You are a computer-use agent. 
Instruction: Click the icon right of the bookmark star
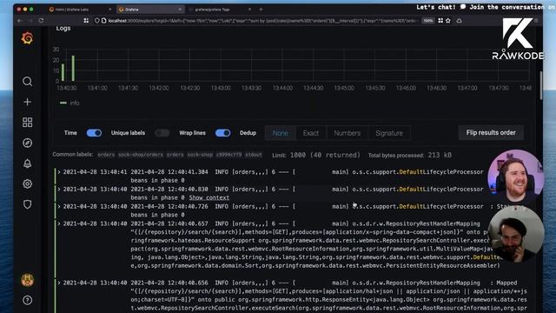tap(460, 21)
